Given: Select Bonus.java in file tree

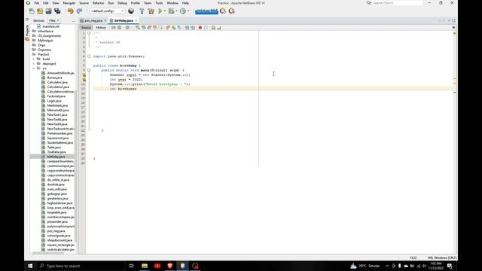Looking at the screenshot, I should tap(54, 78).
